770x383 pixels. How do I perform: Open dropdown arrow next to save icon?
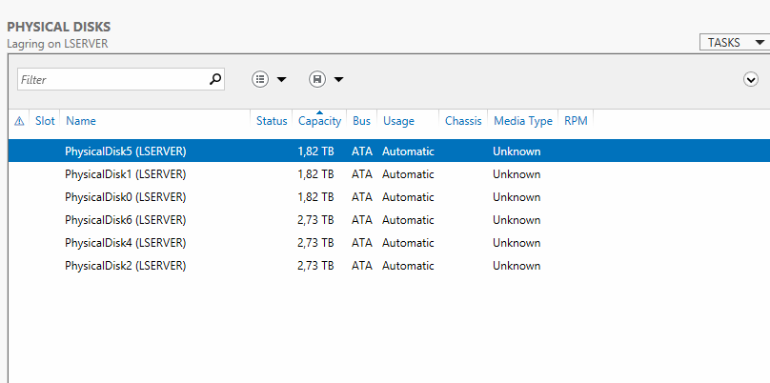[338, 79]
